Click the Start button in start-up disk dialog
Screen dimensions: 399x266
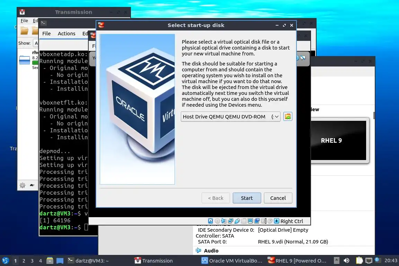(247, 198)
